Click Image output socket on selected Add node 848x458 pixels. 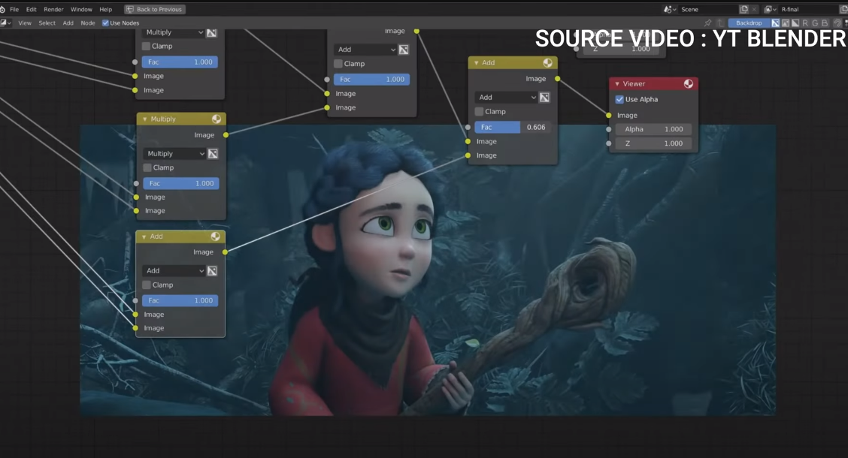pos(225,252)
